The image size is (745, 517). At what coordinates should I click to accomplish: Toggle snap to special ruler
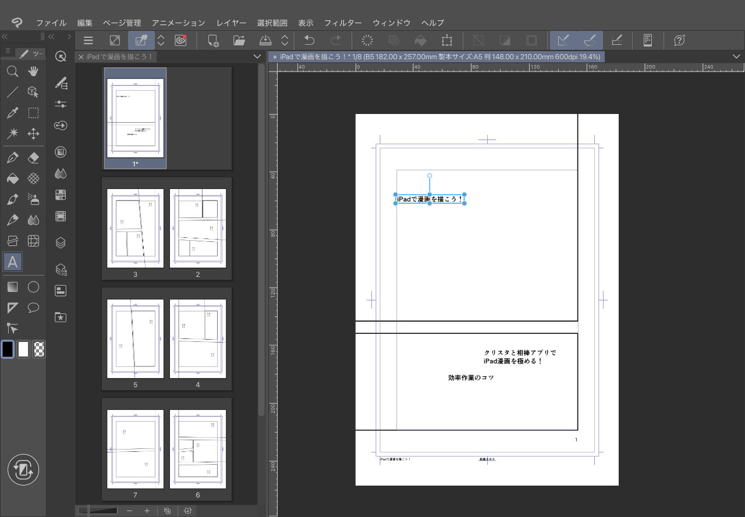[590, 41]
